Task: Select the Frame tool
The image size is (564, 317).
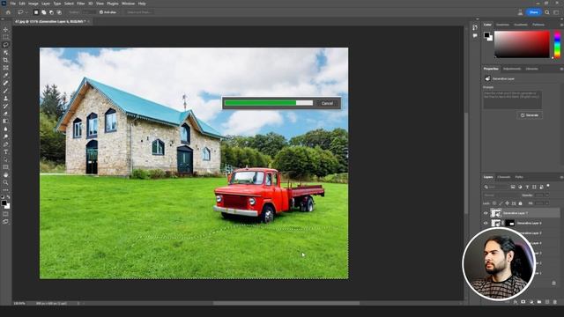Action: pos(5,68)
